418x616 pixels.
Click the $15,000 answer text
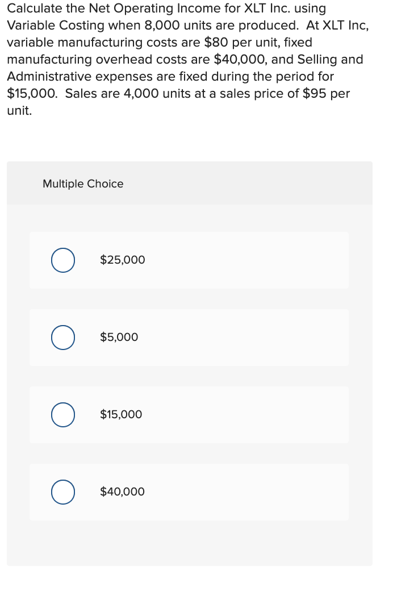pyautogui.click(x=121, y=414)
